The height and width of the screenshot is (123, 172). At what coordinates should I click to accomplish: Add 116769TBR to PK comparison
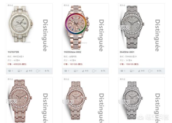(x=47, y=71)
